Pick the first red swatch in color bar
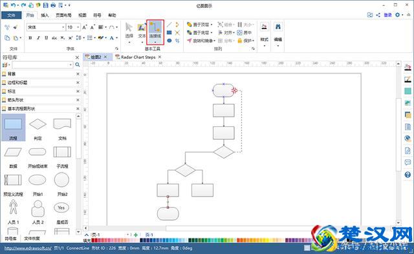 (93, 240)
